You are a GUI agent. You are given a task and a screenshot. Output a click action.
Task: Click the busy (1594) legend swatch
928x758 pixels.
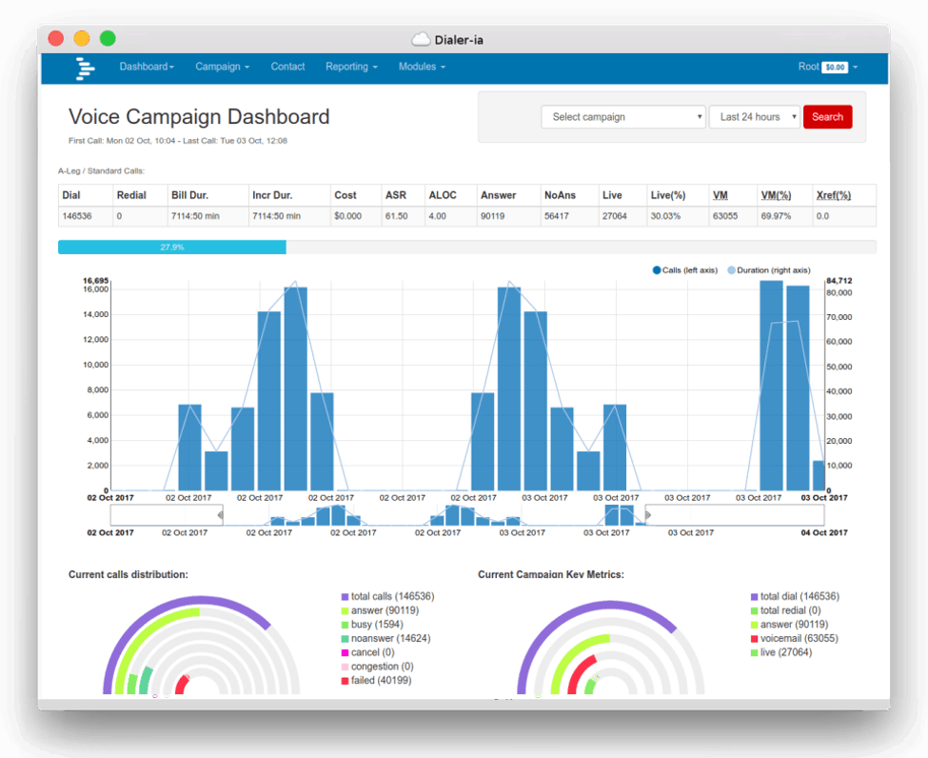click(346, 625)
